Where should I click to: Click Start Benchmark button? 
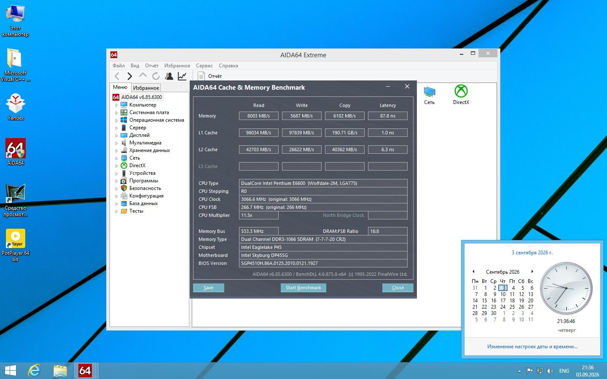(x=303, y=288)
